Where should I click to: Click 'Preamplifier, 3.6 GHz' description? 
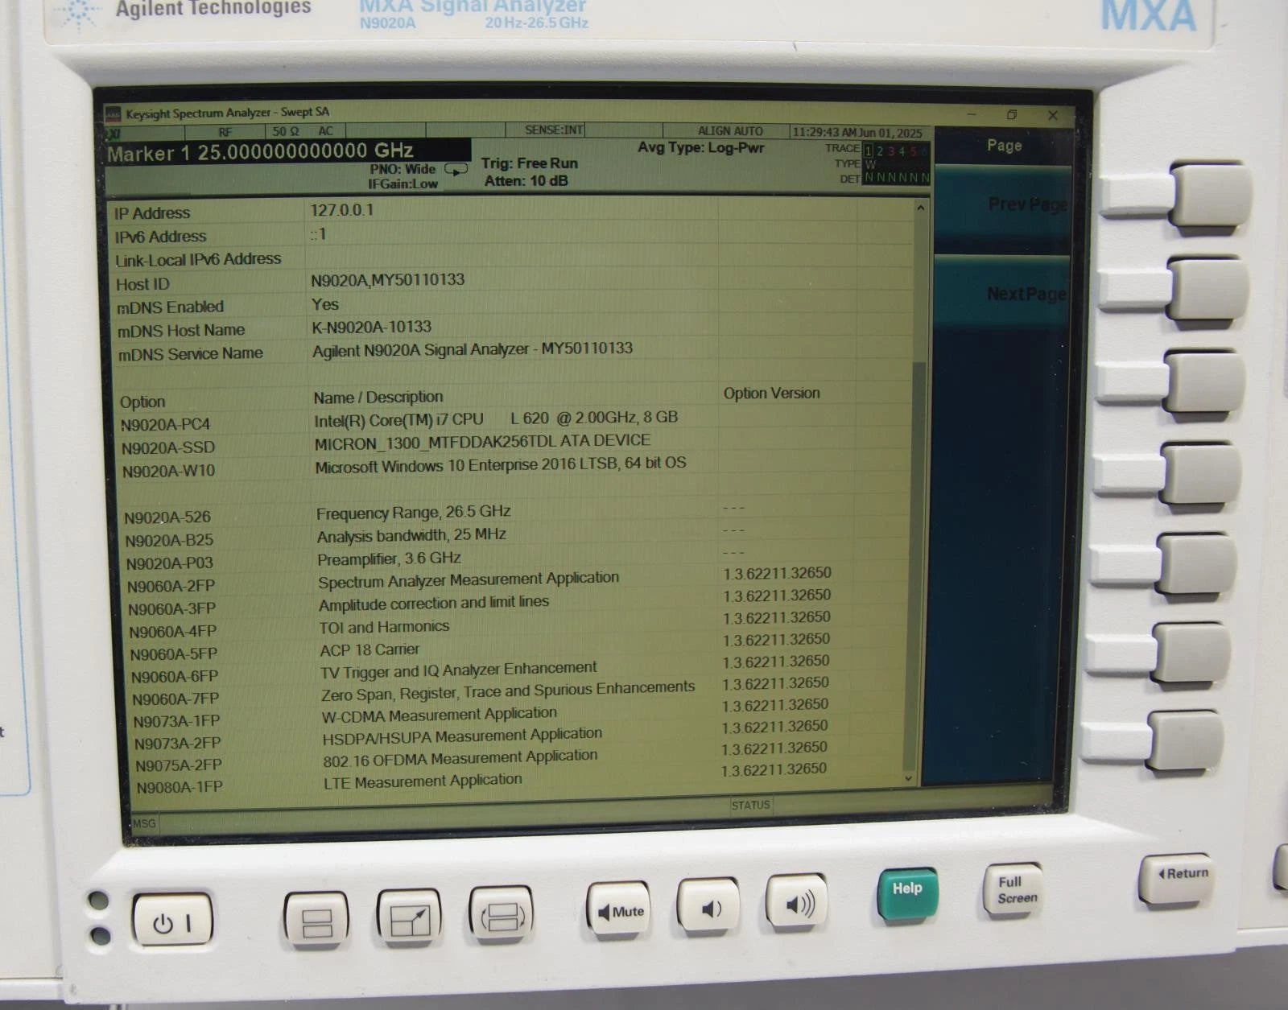point(389,559)
